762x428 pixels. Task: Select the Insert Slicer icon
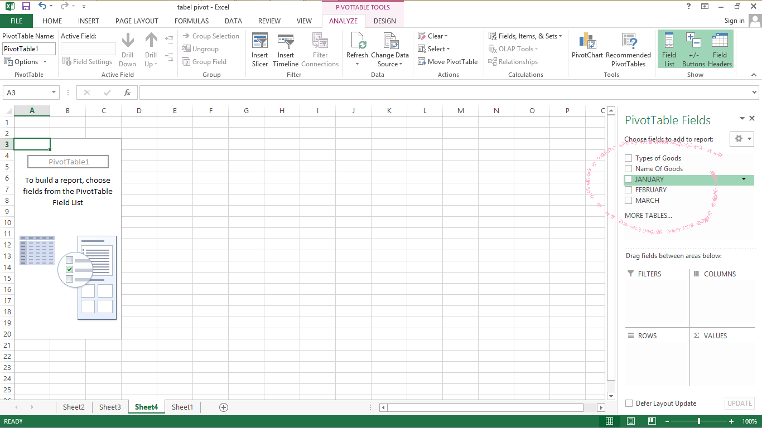pos(259,48)
